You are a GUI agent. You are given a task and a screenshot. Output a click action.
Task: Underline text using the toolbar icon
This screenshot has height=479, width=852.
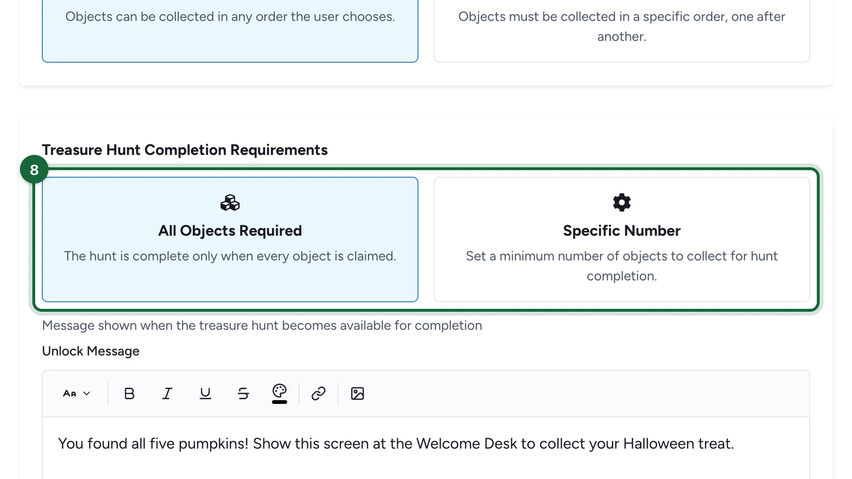click(205, 393)
